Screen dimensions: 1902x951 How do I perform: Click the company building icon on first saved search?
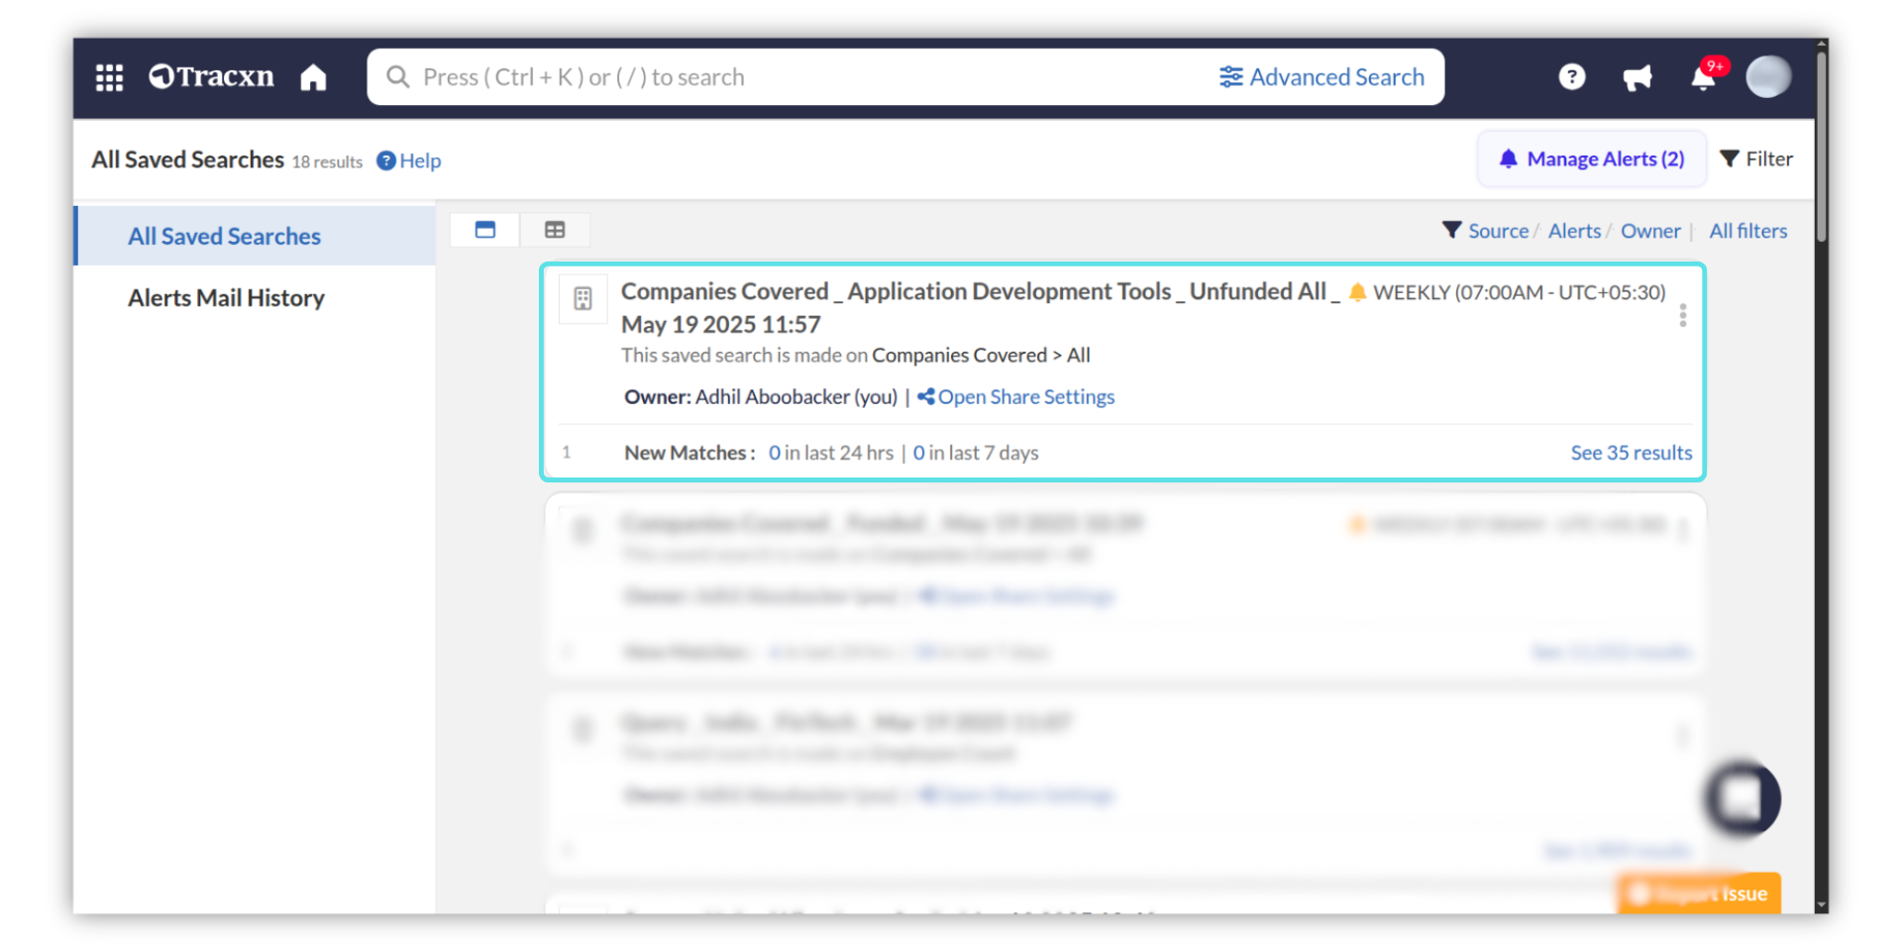[x=582, y=298]
